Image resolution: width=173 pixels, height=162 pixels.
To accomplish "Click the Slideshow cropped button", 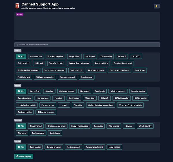I will click(x=46, y=112).
